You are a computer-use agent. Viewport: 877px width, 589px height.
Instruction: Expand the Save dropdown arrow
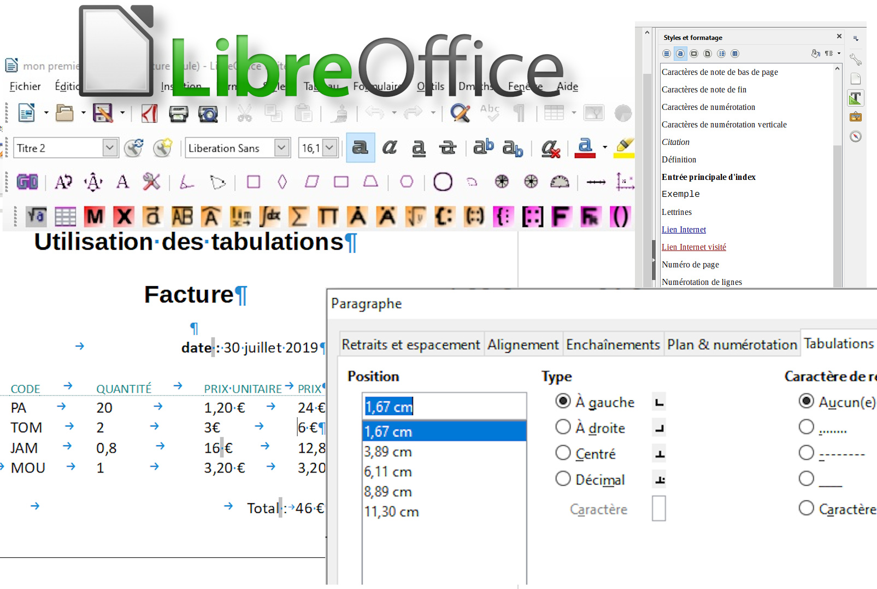(122, 113)
